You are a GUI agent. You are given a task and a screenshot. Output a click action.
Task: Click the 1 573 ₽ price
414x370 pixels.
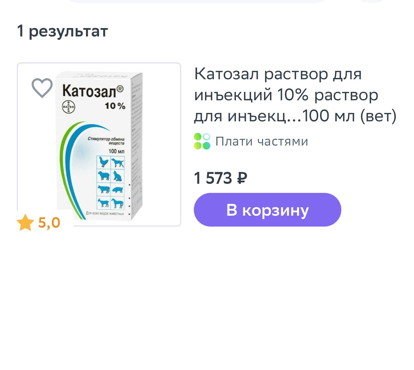(221, 178)
